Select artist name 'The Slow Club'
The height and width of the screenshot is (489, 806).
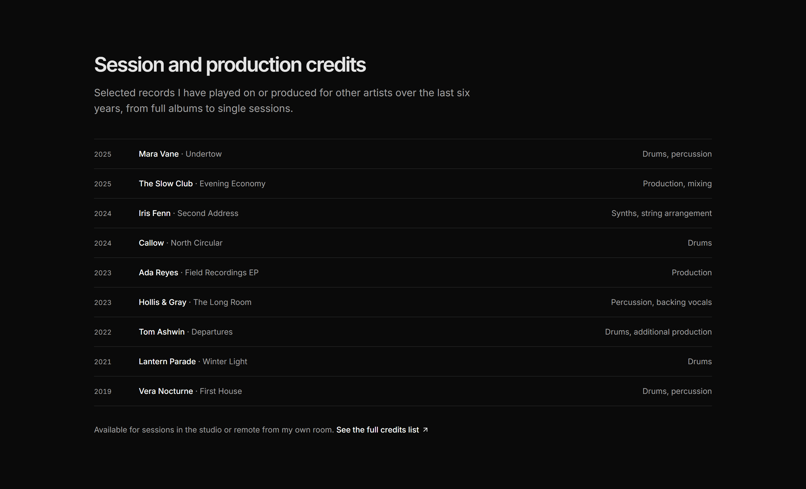coord(165,184)
